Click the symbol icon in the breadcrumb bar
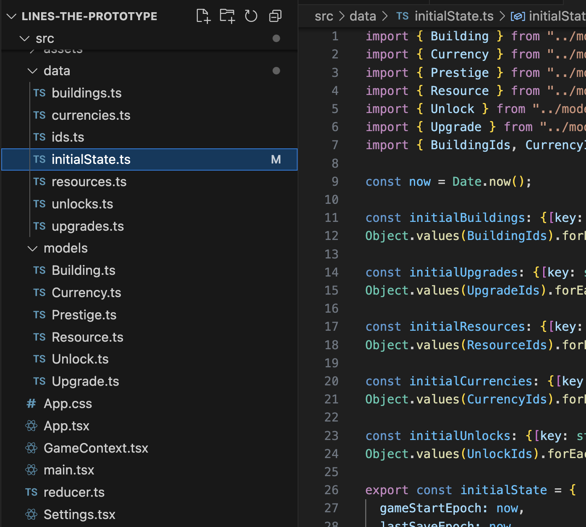Screen dimensions: 586x527 [518, 16]
